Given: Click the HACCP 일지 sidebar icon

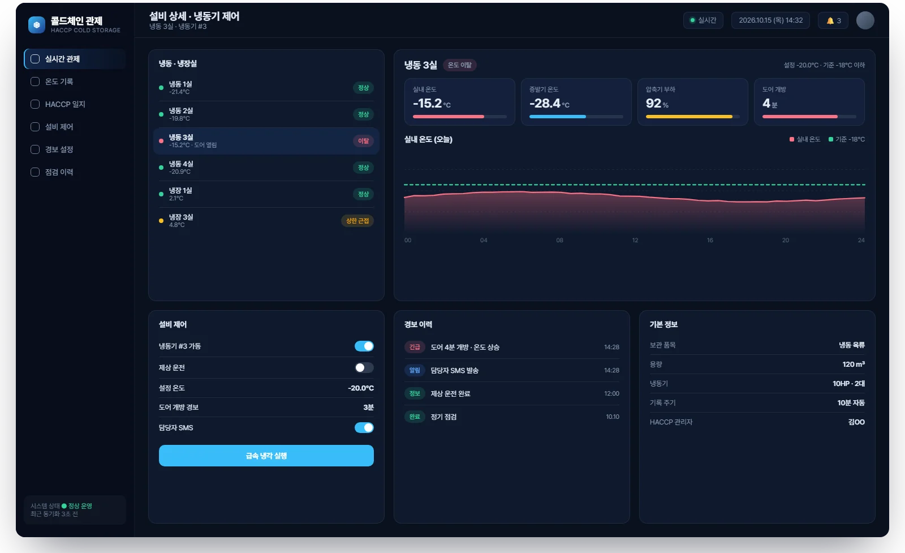Looking at the screenshot, I should (x=35, y=104).
